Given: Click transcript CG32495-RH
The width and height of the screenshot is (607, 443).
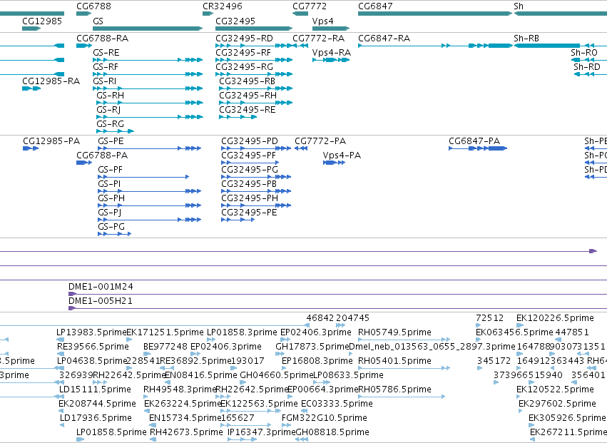Looking at the screenshot, I should (256, 103).
